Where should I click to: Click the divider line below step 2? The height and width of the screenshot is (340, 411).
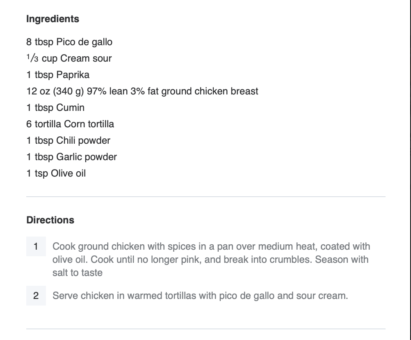pos(205,329)
